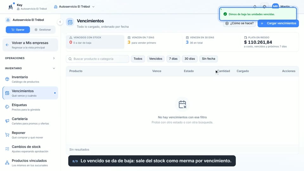Select the Vencen en 30 días card
This screenshot has height=171, width=304.
click(211, 41)
